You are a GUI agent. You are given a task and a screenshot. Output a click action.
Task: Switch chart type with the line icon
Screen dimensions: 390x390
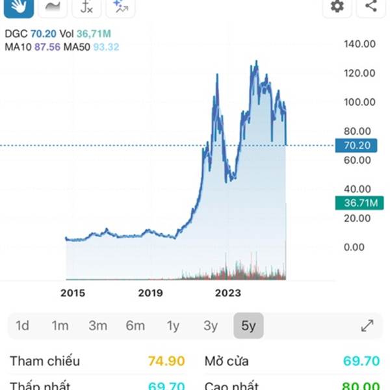click(x=53, y=6)
